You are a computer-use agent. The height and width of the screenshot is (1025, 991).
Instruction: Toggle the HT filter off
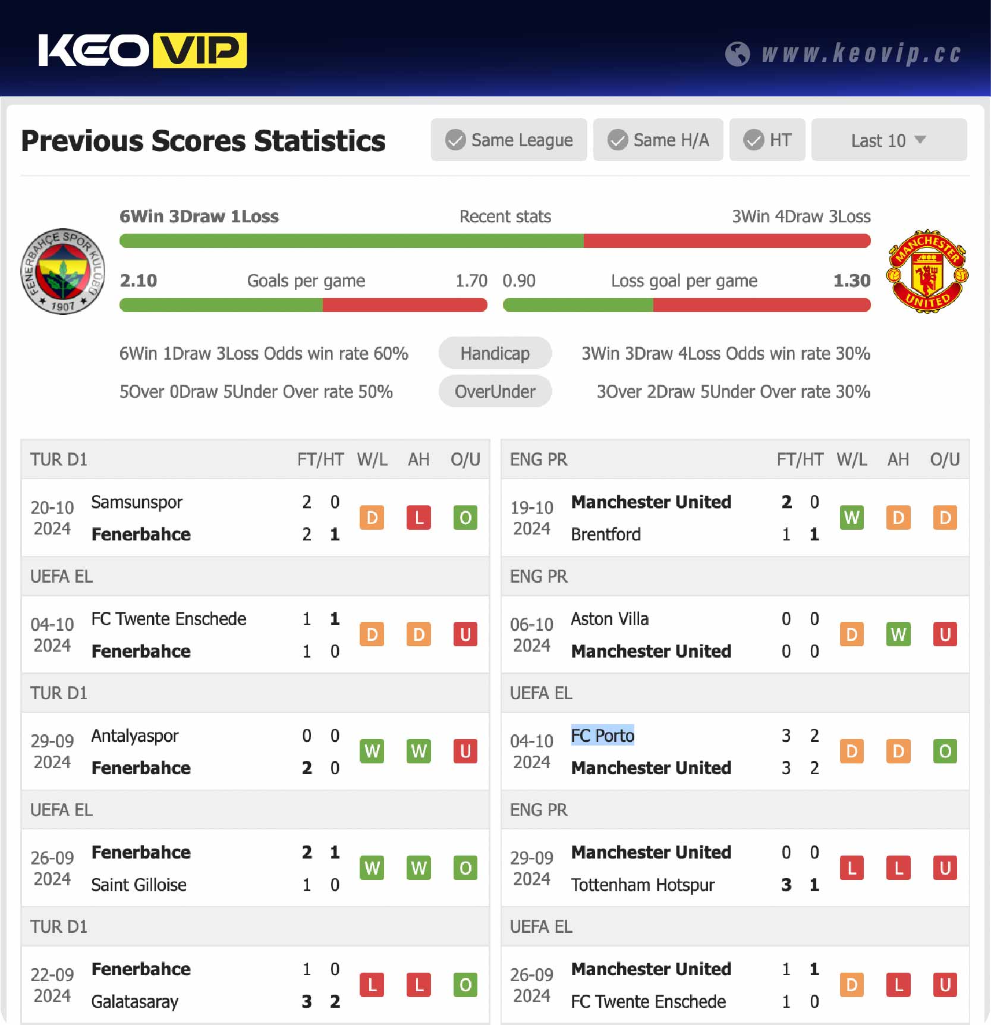pos(767,140)
